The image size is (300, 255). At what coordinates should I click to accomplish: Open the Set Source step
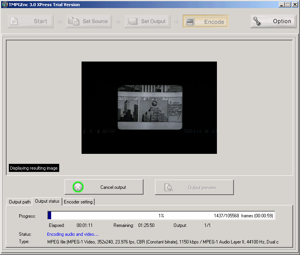[x=89, y=22]
